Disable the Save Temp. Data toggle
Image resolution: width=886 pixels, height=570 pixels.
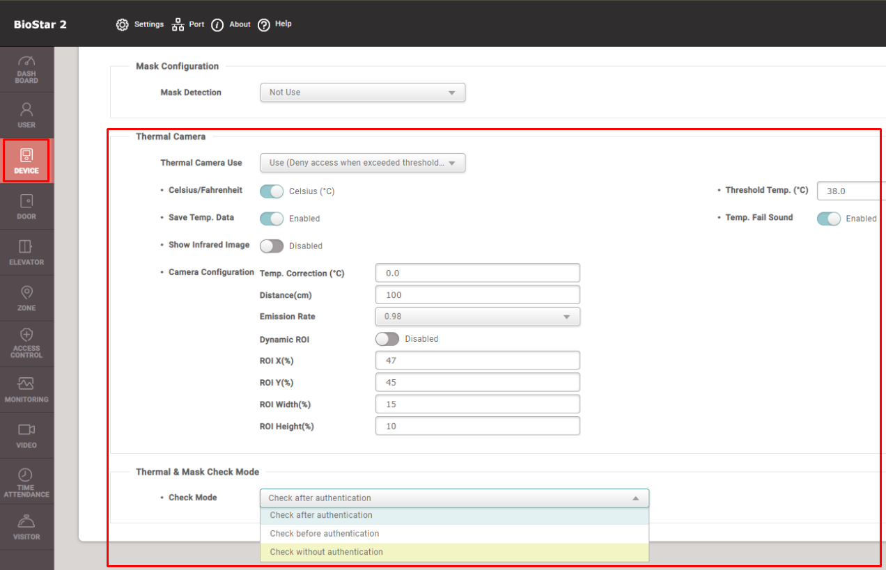point(272,219)
